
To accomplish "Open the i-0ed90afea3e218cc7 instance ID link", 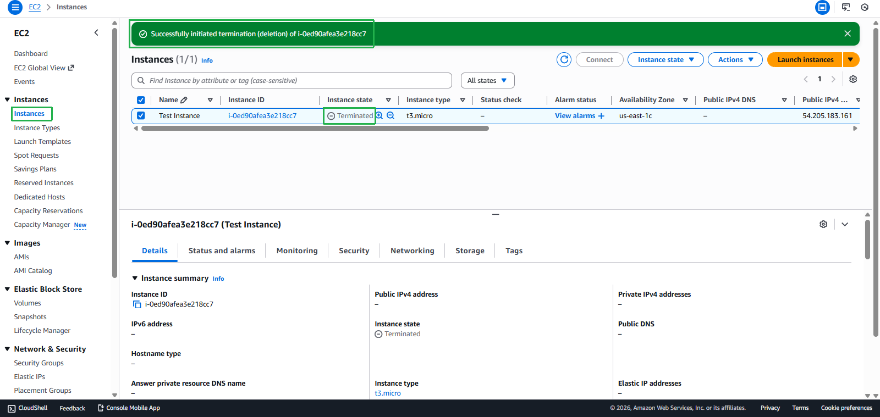I will click(x=262, y=116).
